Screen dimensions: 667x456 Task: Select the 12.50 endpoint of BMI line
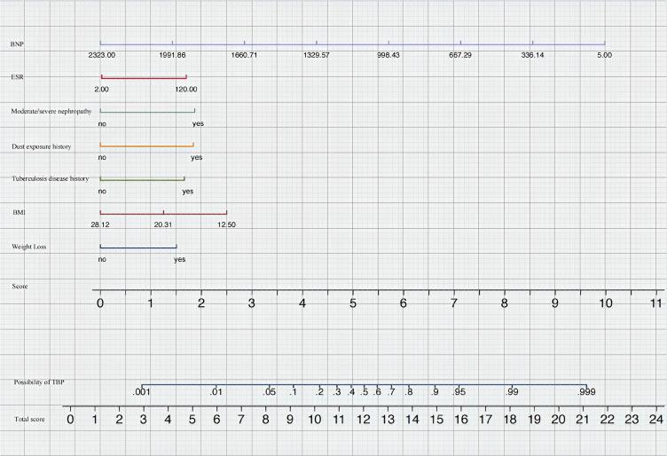click(x=226, y=224)
